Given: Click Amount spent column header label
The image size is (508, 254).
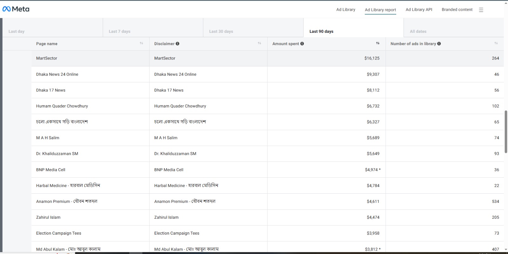Looking at the screenshot, I should (286, 44).
